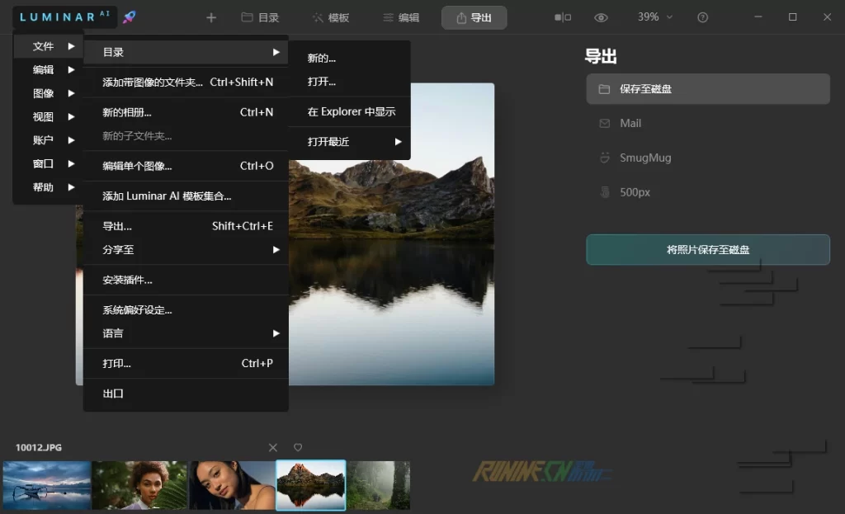Select the 保存至磁盘 option

click(x=707, y=89)
